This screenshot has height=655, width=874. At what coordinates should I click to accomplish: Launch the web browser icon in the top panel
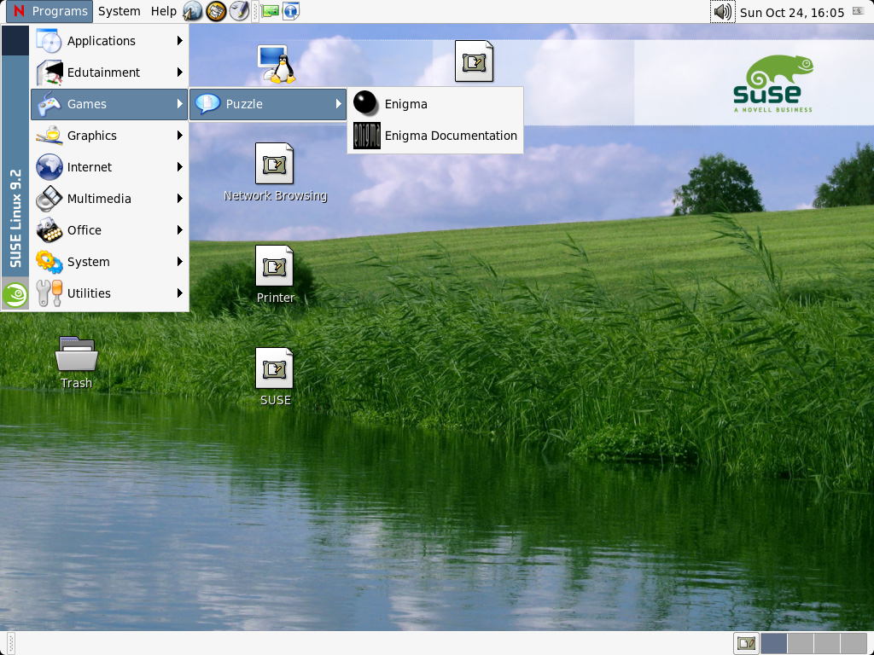click(192, 11)
